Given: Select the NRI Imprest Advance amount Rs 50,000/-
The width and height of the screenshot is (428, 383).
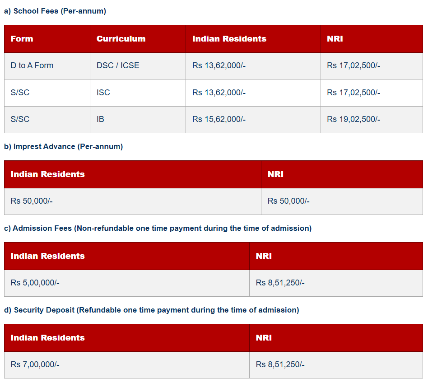Looking at the screenshot, I should [288, 201].
